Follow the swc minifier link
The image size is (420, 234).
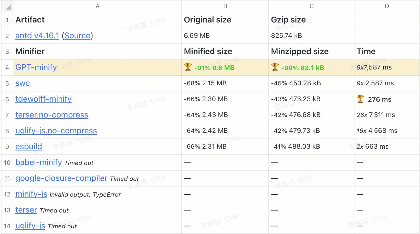pos(23,83)
